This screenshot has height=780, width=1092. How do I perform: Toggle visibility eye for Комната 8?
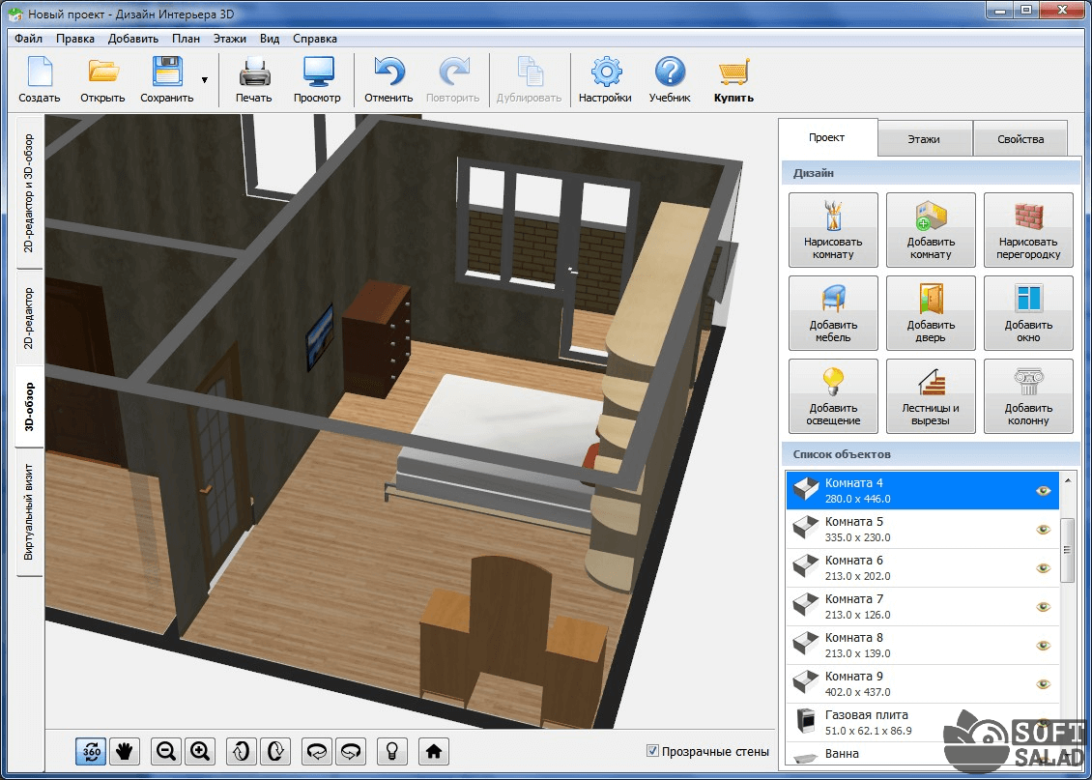coord(1043,646)
